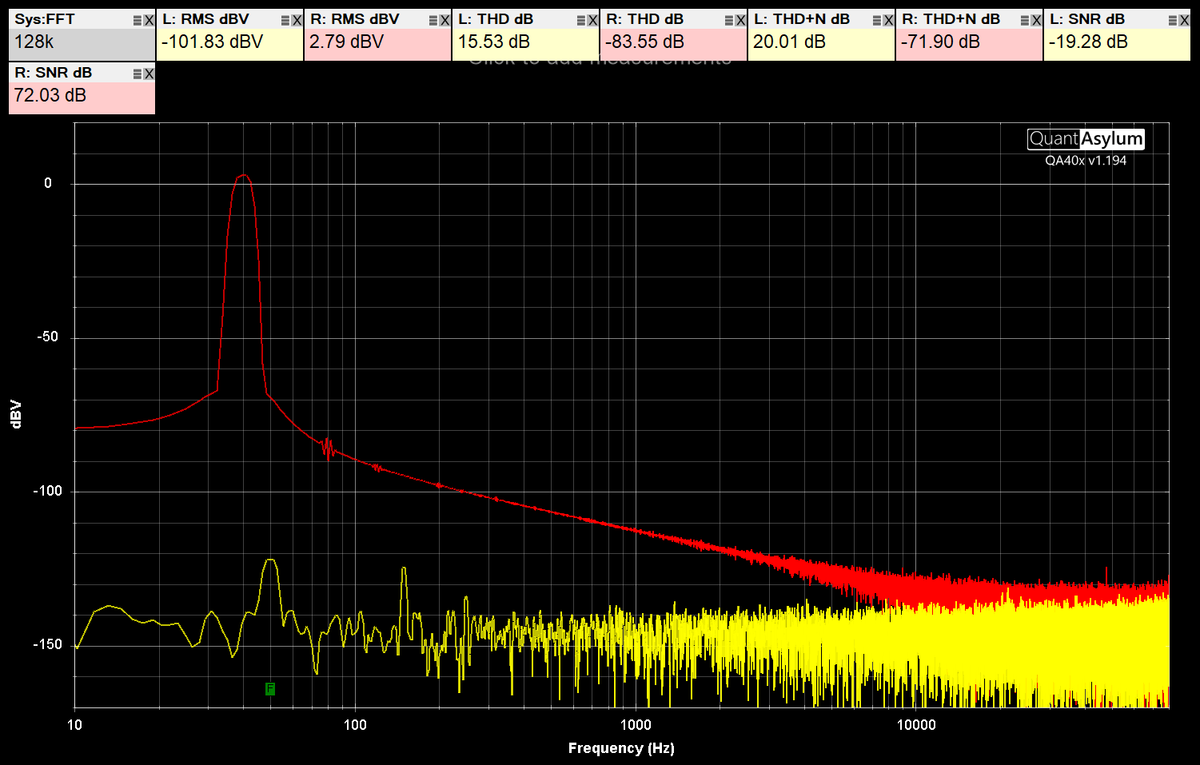
Task: Click the L: THD dB tile title
Action: [495, 19]
